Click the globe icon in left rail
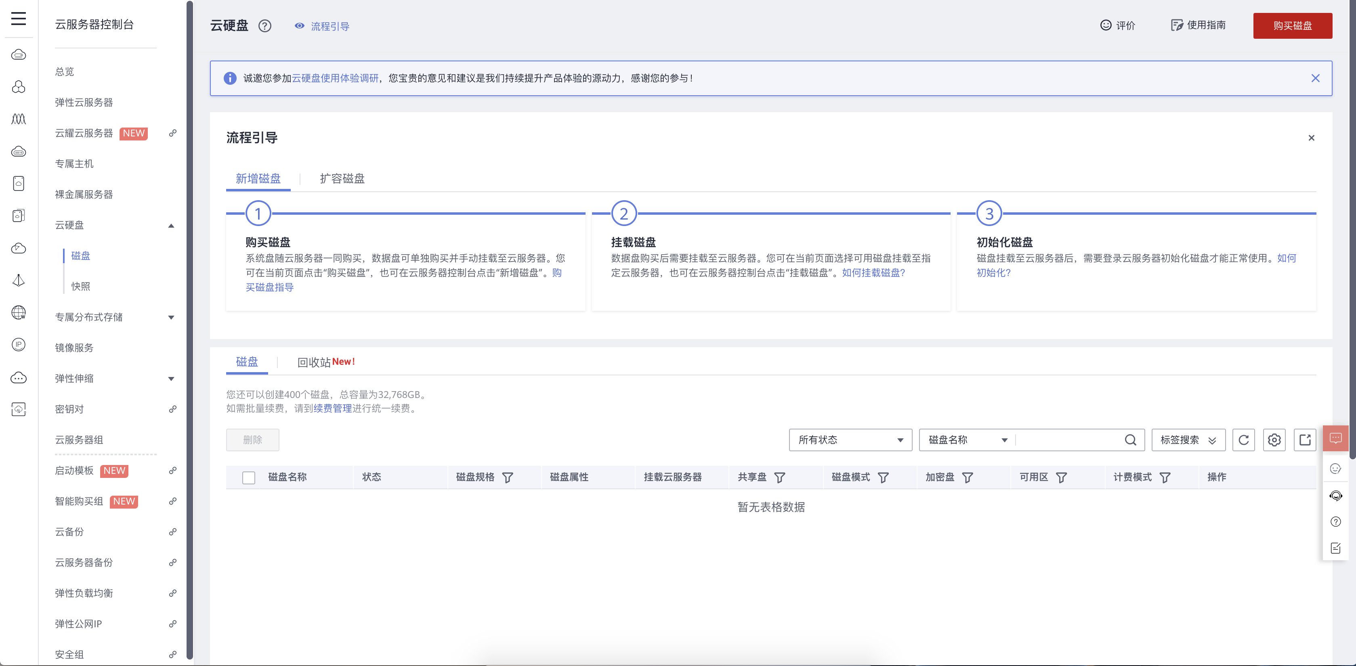The height and width of the screenshot is (666, 1356). (19, 312)
